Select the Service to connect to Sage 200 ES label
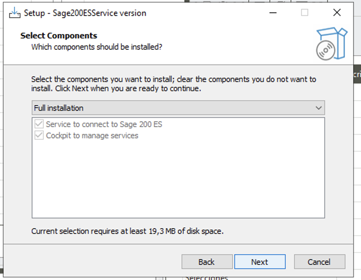361x280 pixels. (x=104, y=124)
